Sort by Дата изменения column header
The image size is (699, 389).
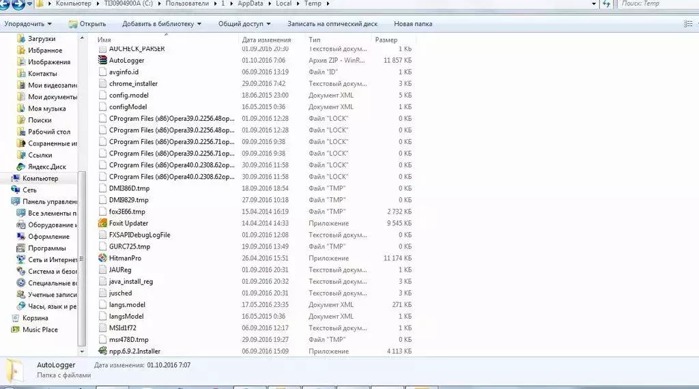[266, 40]
